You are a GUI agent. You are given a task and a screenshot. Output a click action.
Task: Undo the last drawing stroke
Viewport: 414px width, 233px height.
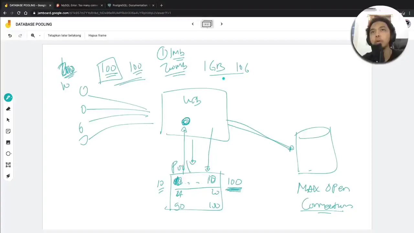(x=10, y=36)
